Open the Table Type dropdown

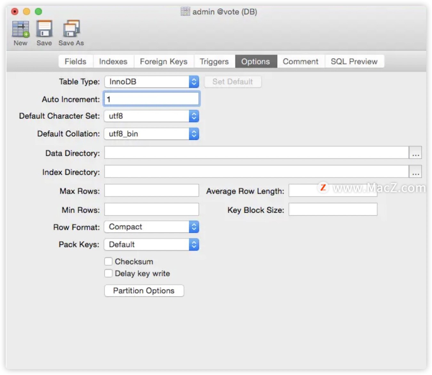pos(152,82)
